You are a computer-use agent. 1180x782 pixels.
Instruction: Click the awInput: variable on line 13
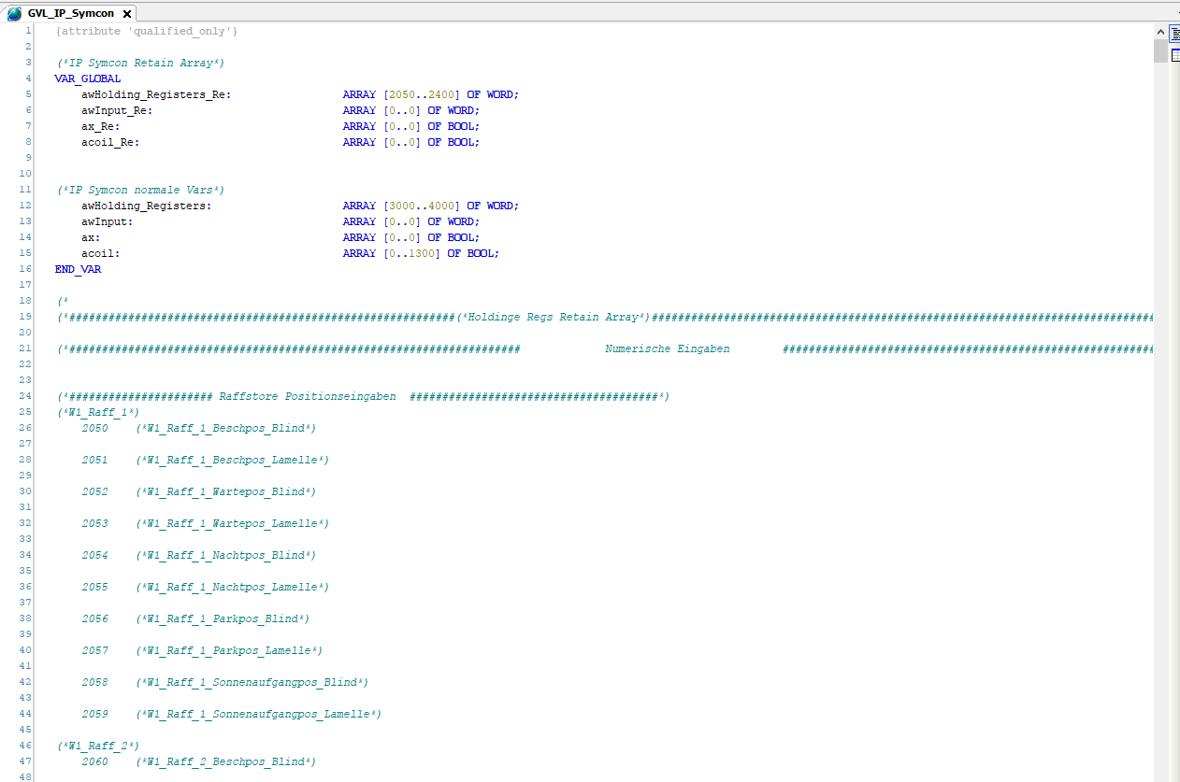click(x=108, y=222)
